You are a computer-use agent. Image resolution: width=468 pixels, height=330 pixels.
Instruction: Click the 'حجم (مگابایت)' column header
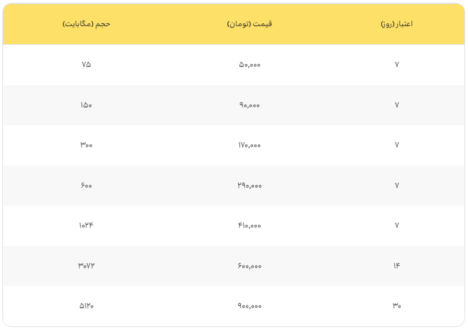[x=86, y=24]
